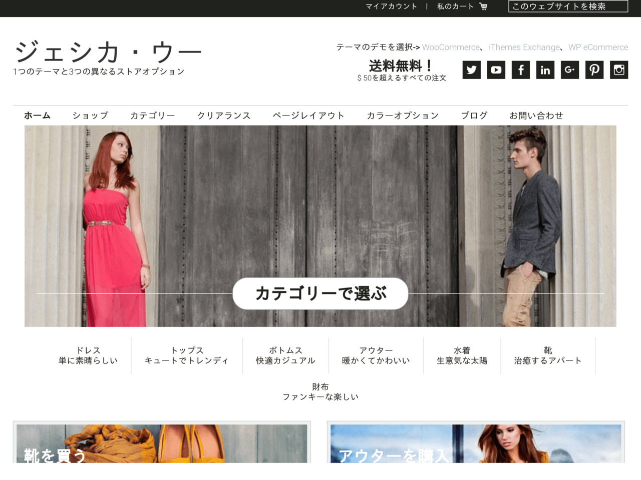Open the カテゴリー menu item
Viewport: 641px width, 480px height.
coord(152,115)
